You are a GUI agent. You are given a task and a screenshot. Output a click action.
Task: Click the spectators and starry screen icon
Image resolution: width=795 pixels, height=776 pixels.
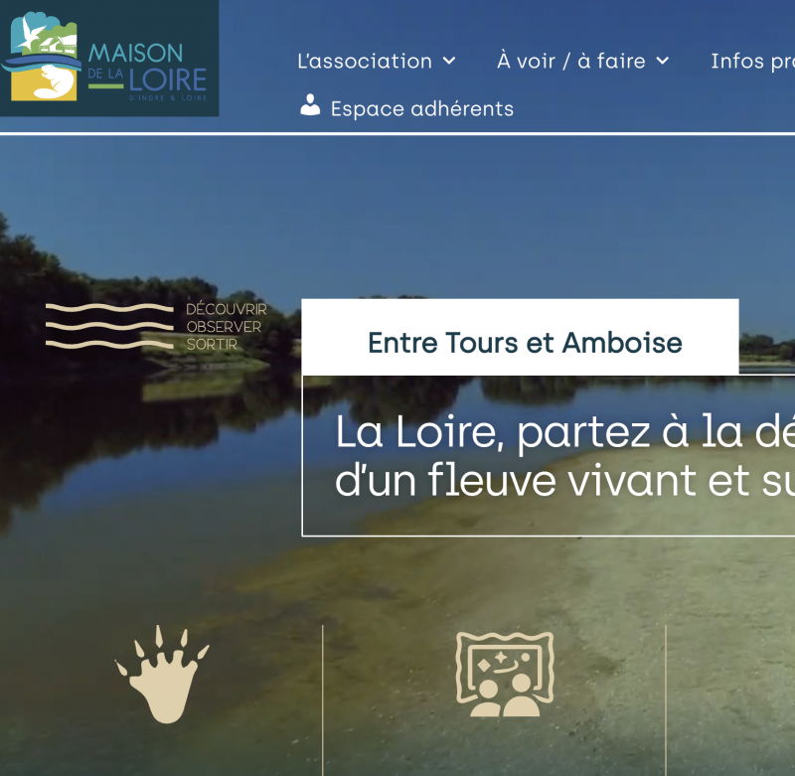click(x=505, y=674)
